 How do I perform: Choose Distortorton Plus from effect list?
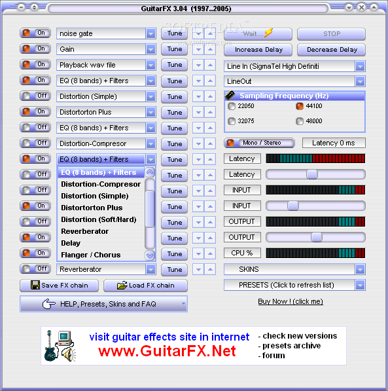[101, 208]
